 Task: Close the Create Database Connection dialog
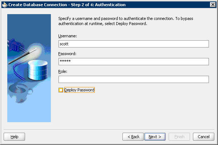213,4
